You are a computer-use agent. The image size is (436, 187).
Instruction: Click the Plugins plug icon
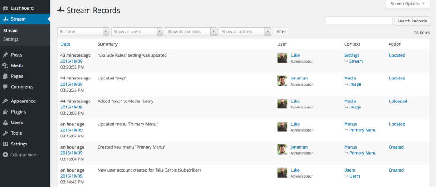point(5,112)
